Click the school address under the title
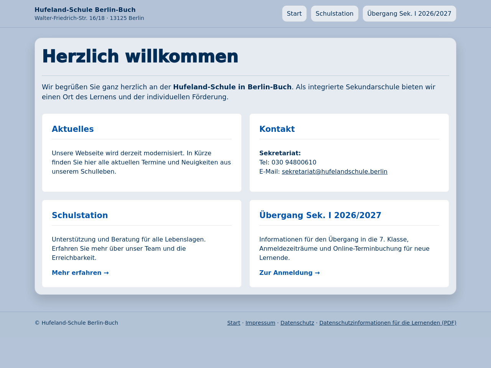The width and height of the screenshot is (491, 368). [89, 18]
